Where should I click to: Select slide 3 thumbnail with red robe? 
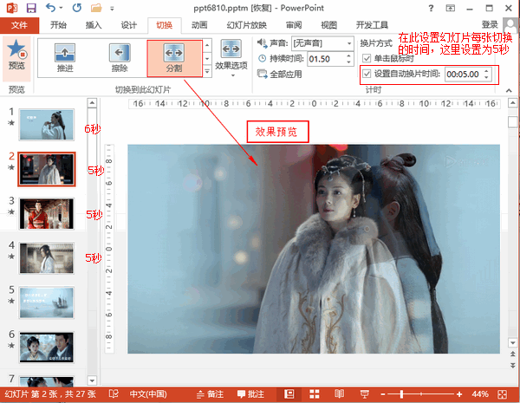coord(47,213)
